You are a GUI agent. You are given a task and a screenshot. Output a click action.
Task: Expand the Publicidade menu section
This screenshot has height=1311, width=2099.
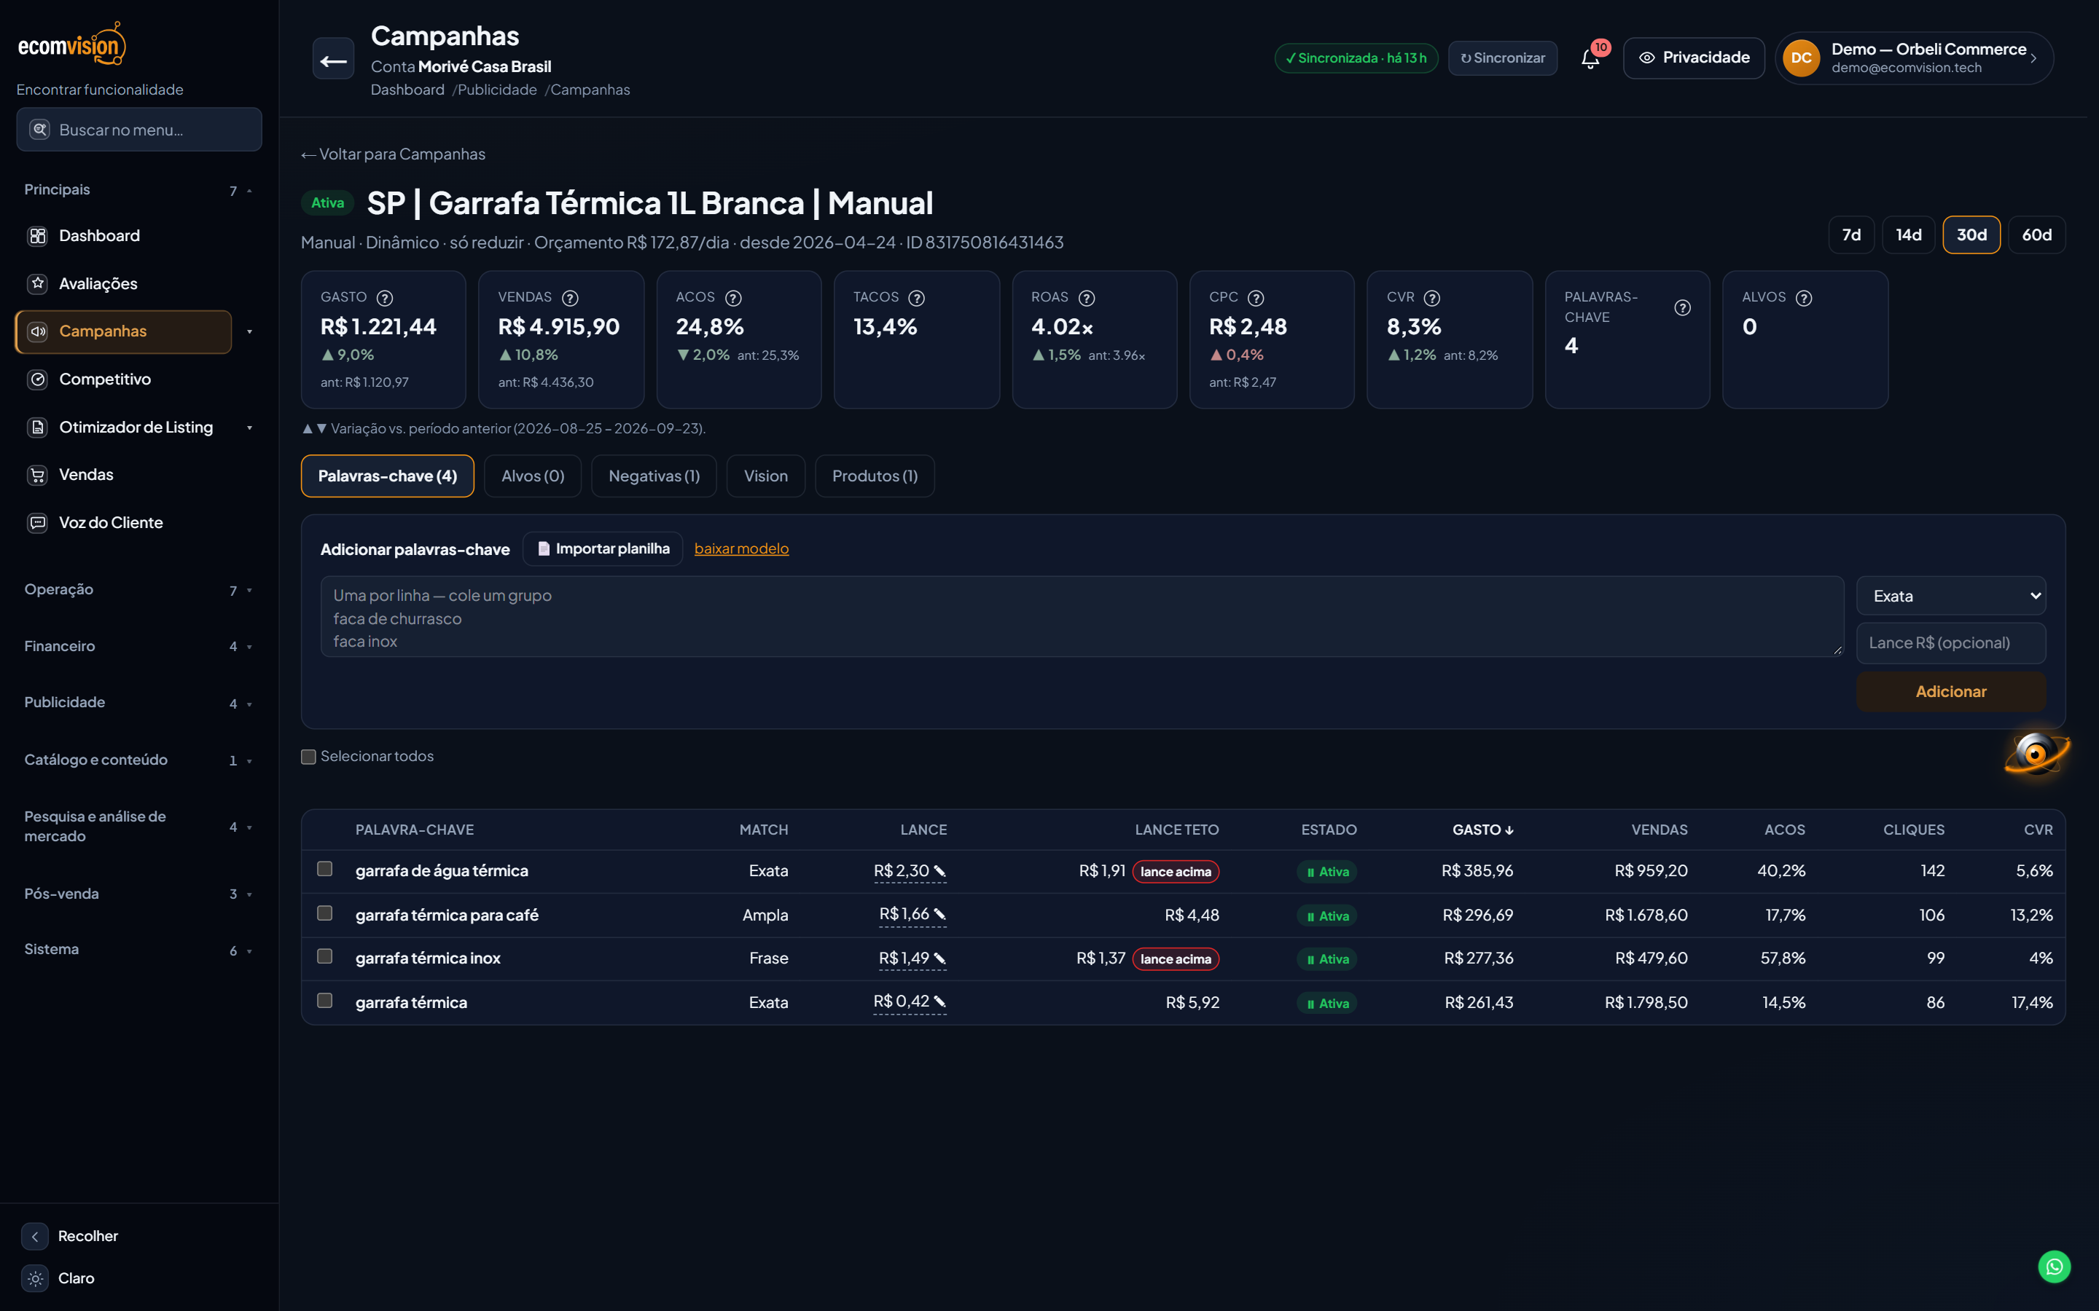pos(138,702)
